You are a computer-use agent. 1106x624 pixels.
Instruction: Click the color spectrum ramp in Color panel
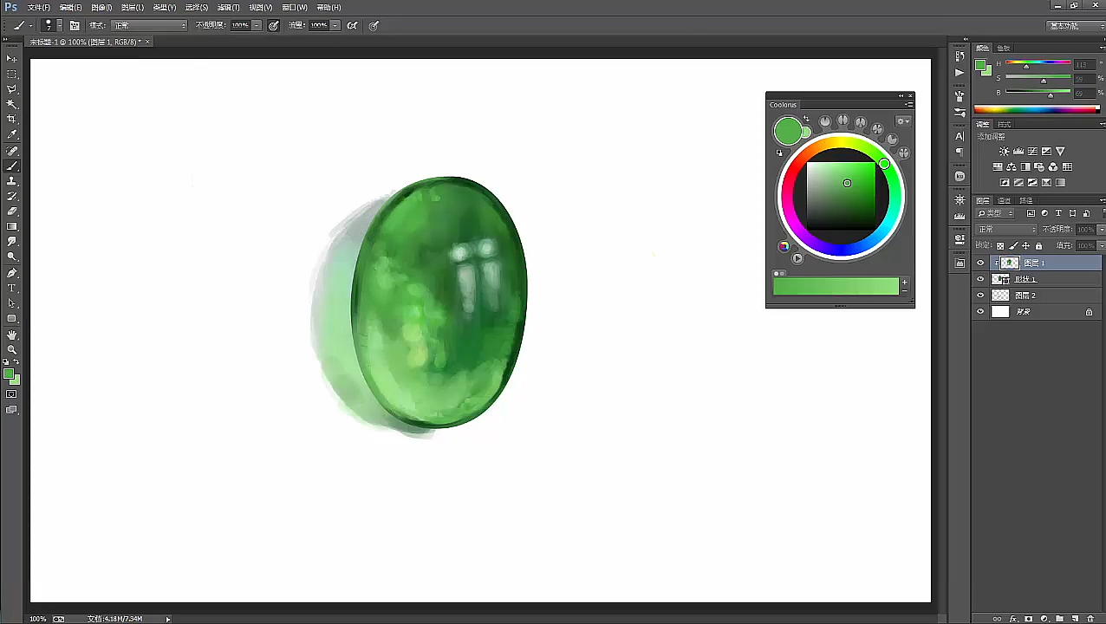(1037, 109)
